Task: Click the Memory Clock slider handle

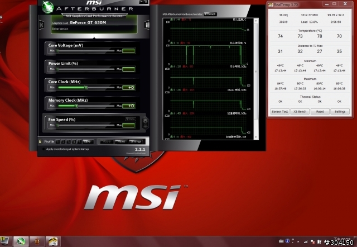Action: tap(76, 106)
